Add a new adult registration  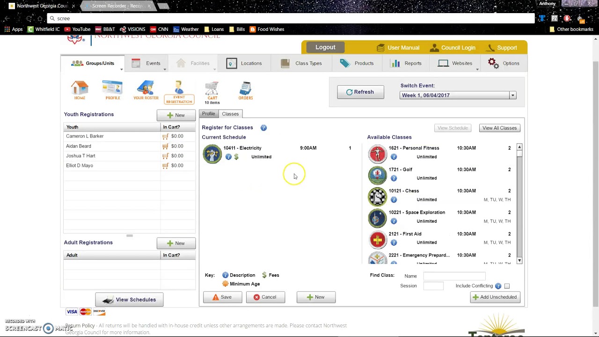tap(176, 243)
